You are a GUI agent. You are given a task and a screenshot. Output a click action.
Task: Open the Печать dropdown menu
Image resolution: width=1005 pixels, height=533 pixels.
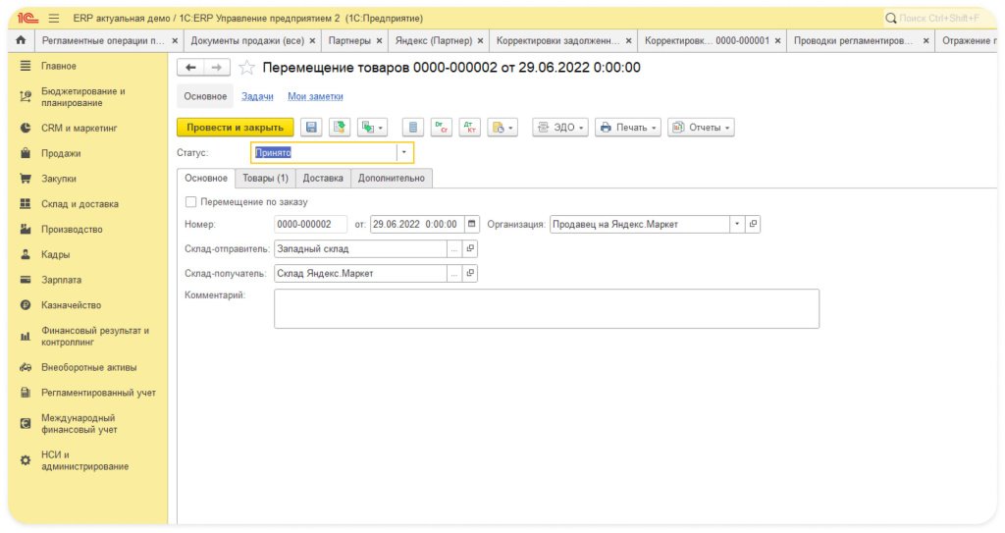(628, 128)
